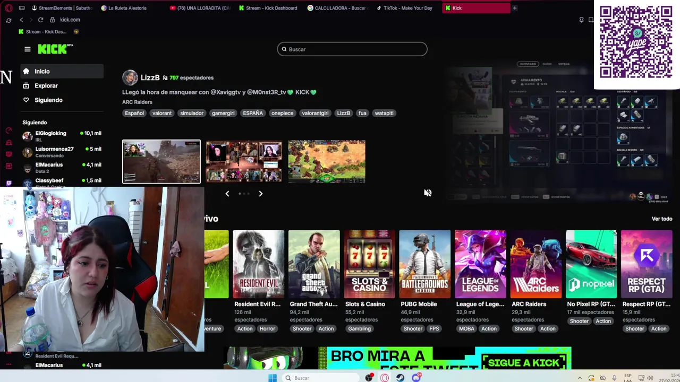Click the ARC Raiders category under stream title
680x382 pixels.
point(137,102)
